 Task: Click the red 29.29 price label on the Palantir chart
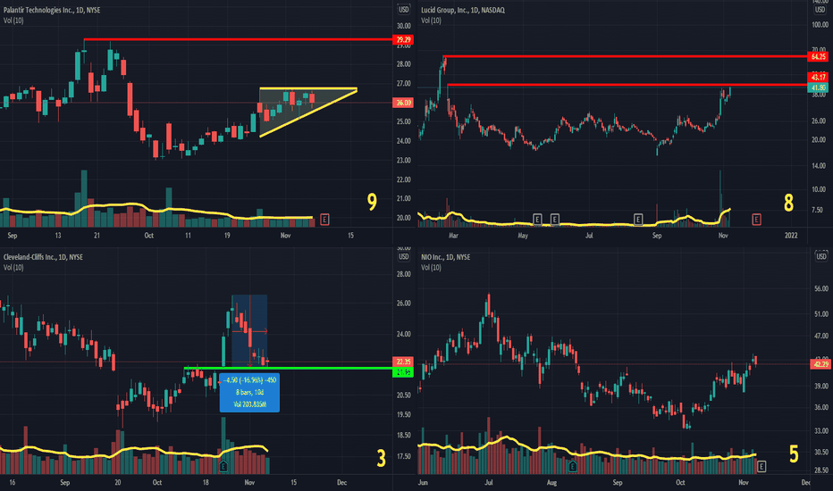pyautogui.click(x=403, y=40)
